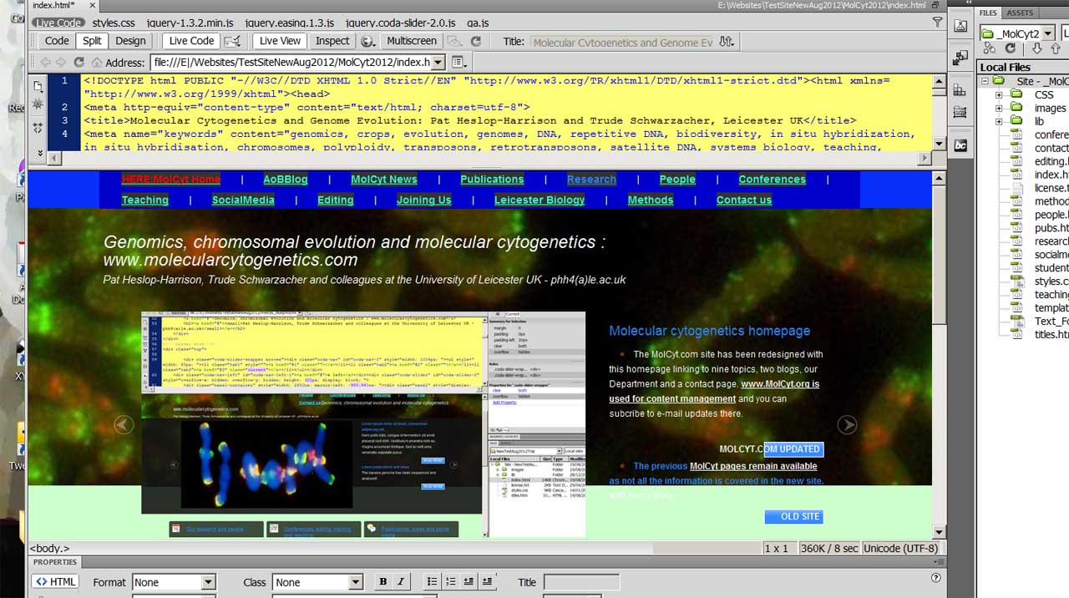Open the styles.css related file
The width and height of the screenshot is (1069, 598).
click(x=113, y=23)
